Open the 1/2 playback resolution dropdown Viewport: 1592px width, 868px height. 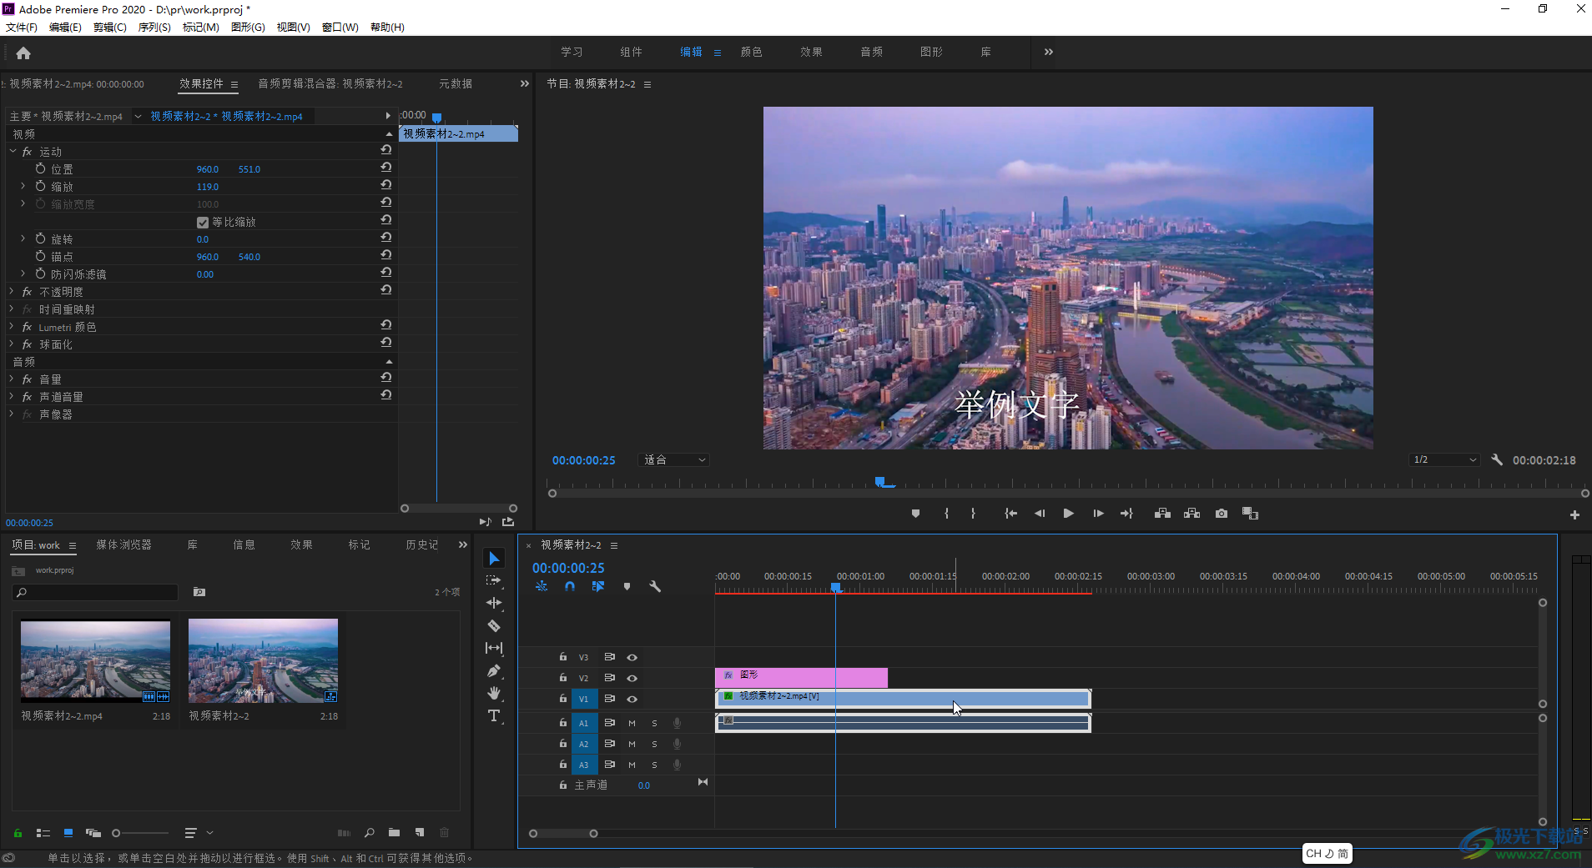pos(1445,459)
